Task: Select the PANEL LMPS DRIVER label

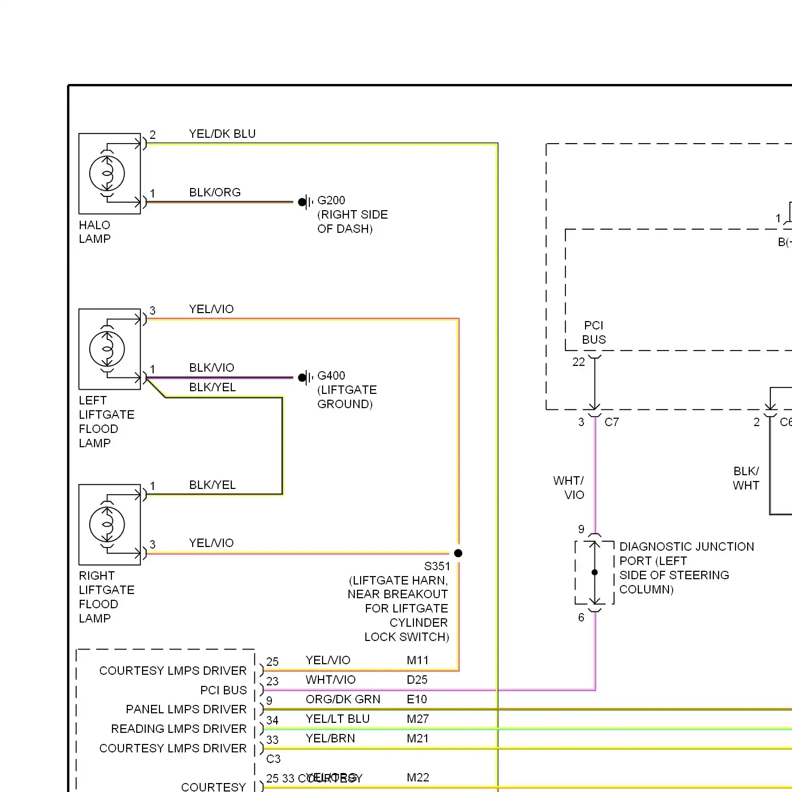Action: point(186,710)
